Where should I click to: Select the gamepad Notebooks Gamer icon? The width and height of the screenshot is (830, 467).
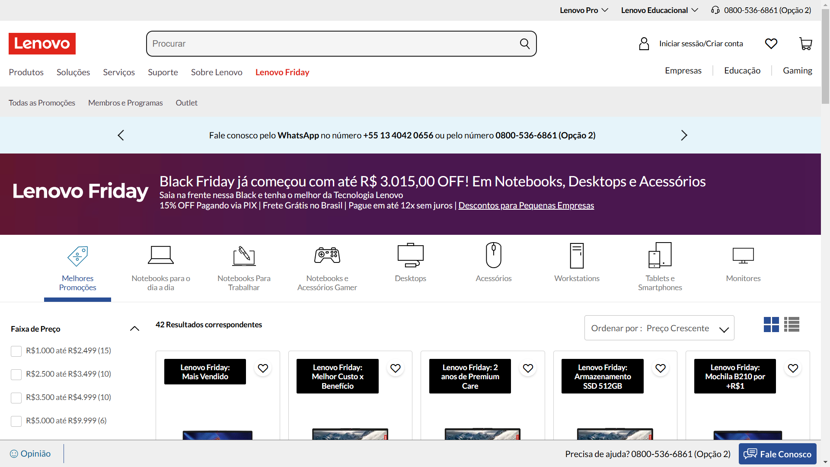327,255
